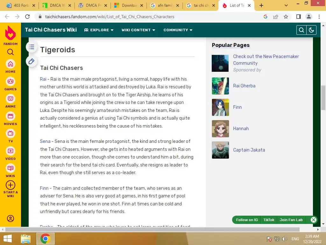Click the Rai Gherba thumbnail image

click(220, 86)
